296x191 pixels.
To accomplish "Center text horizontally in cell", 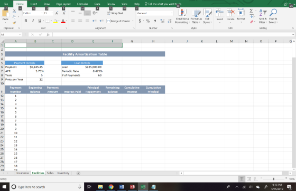I will [80, 21].
